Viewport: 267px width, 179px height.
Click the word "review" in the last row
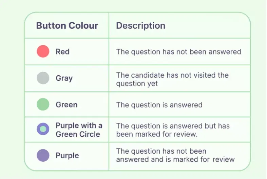pos(224,159)
